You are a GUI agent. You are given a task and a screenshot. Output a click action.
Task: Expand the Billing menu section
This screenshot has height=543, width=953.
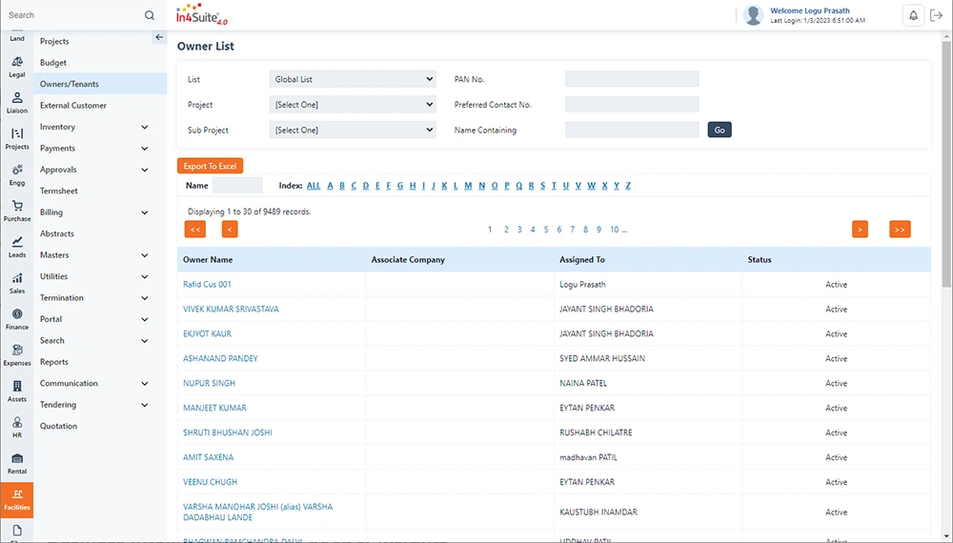click(x=144, y=212)
